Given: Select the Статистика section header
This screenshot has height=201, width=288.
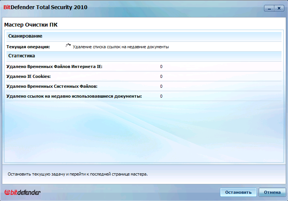Looking at the screenshot, I should 144,56.
